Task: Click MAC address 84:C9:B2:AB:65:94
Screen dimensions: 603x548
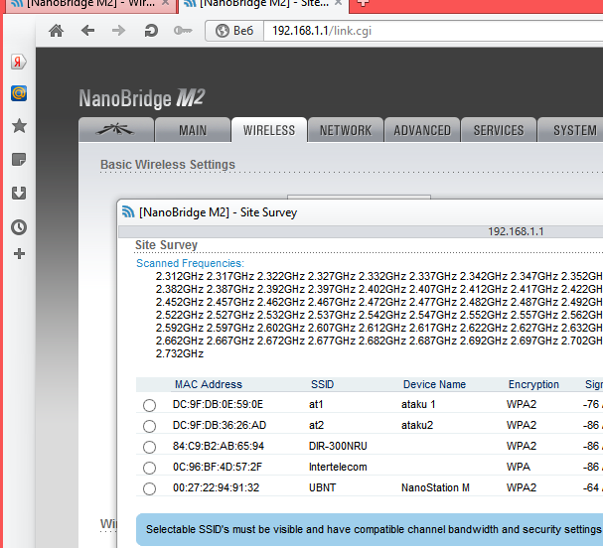Action: coord(218,446)
